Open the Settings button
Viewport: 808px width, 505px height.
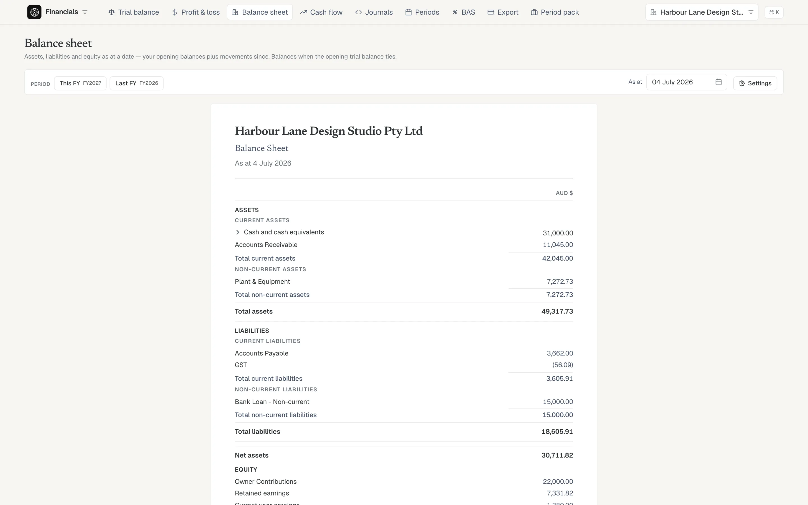coord(755,84)
